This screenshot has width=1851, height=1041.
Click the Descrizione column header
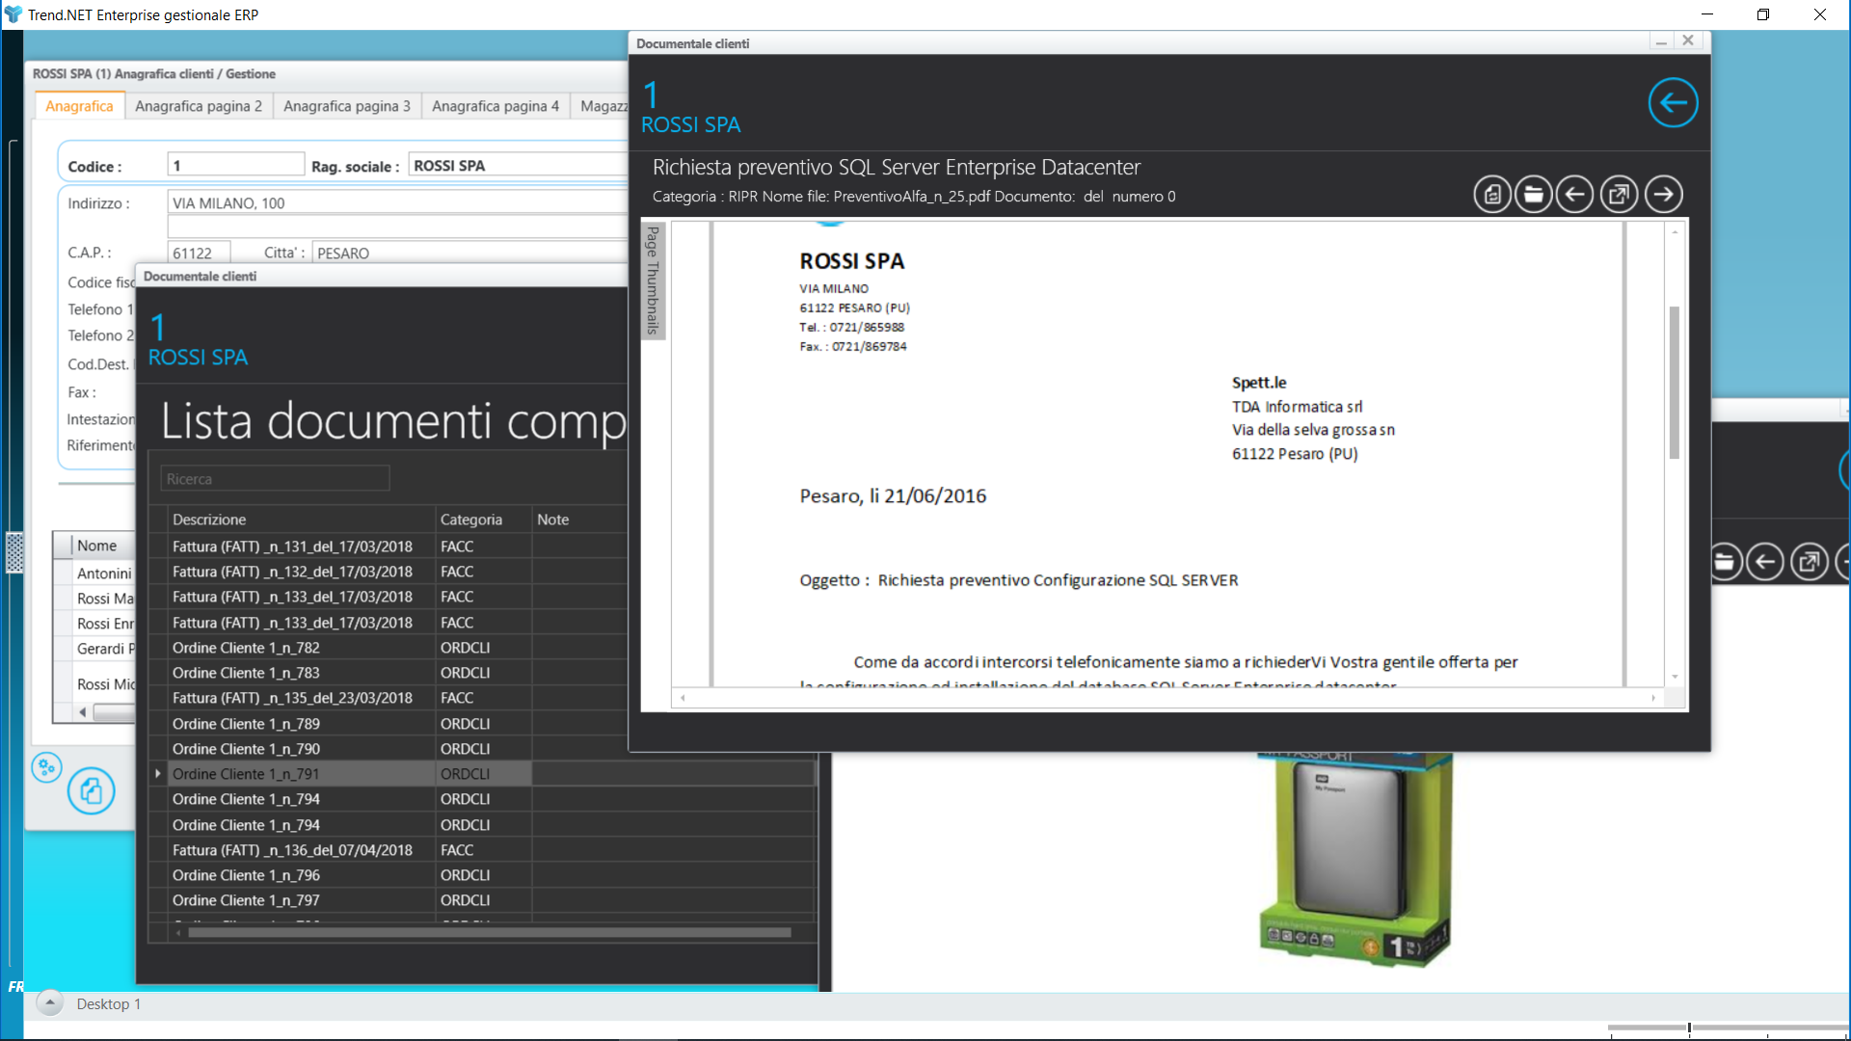[x=209, y=520]
